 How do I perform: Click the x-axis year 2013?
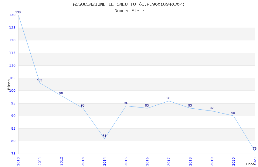coord(83,161)
